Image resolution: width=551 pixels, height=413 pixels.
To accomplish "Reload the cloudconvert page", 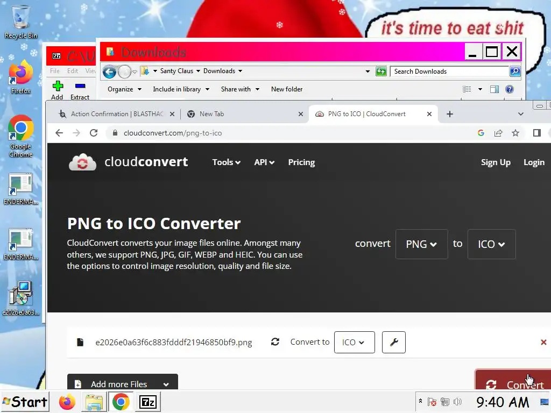I will coord(94,133).
